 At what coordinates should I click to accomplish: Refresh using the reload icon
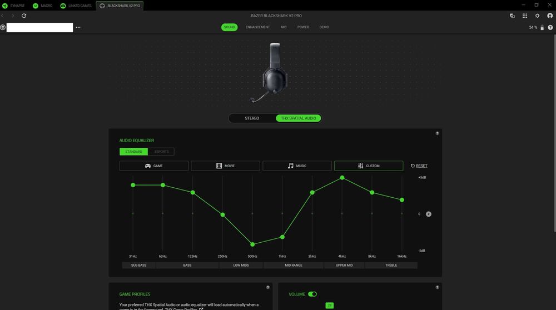[x=24, y=16]
